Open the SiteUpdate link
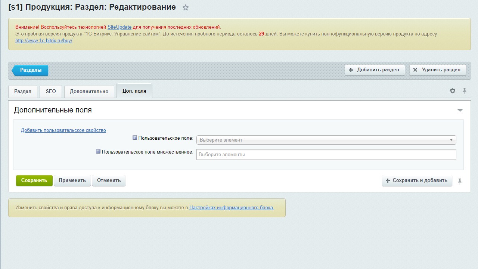Screen dimensions: 478x269 click(x=119, y=27)
